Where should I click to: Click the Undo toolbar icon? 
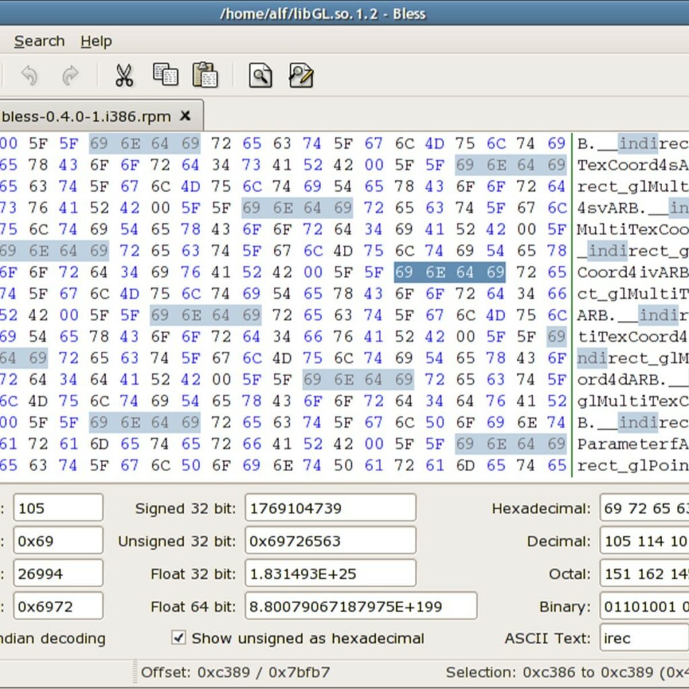(x=30, y=75)
